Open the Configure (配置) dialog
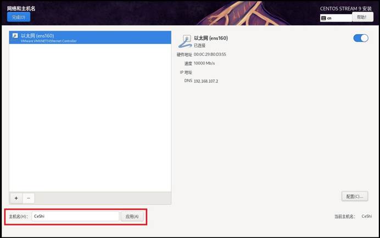This screenshot has height=238, width=380. click(355, 197)
